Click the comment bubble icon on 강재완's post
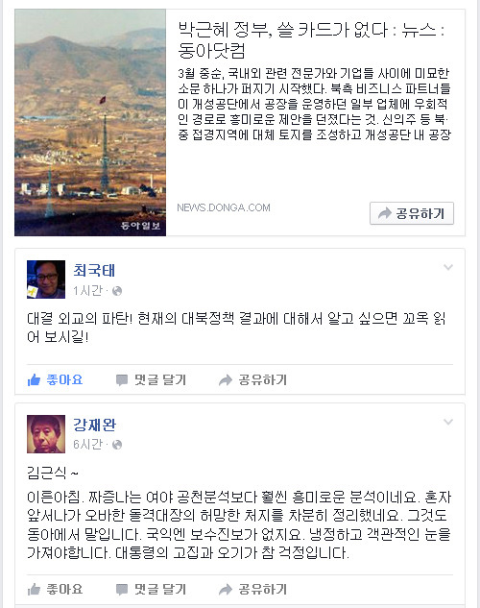This screenshot has height=608, width=480. [x=122, y=590]
